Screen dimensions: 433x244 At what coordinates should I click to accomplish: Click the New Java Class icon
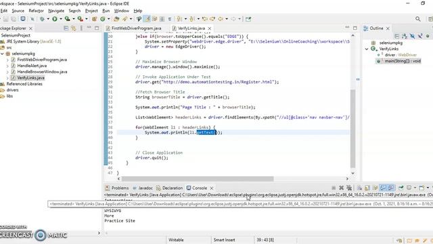(102, 19)
